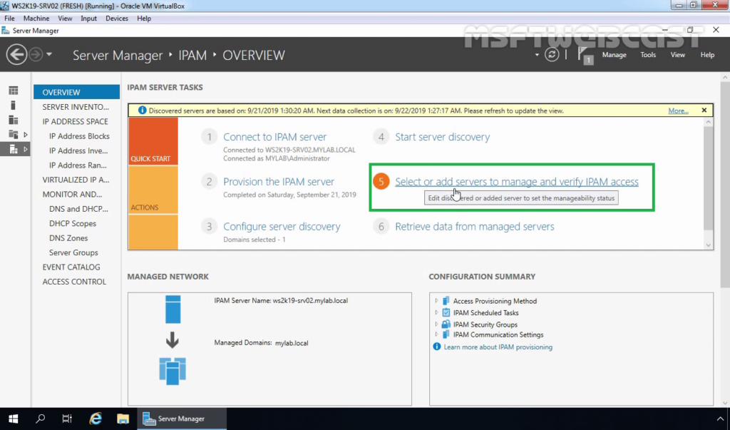Viewport: 730px width, 430px height.
Task: Open the Help menu in Server Manager header
Action: click(707, 55)
